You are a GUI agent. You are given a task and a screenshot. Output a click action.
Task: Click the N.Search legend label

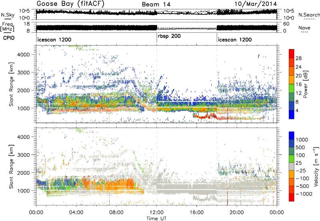click(309, 15)
